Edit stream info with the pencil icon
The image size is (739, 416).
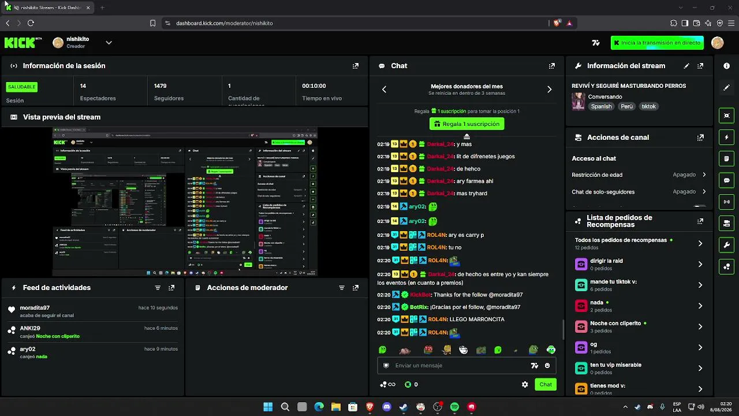point(686,66)
